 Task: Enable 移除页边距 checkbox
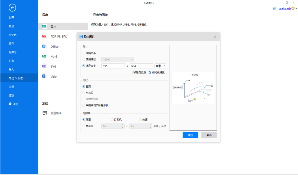tap(131, 72)
